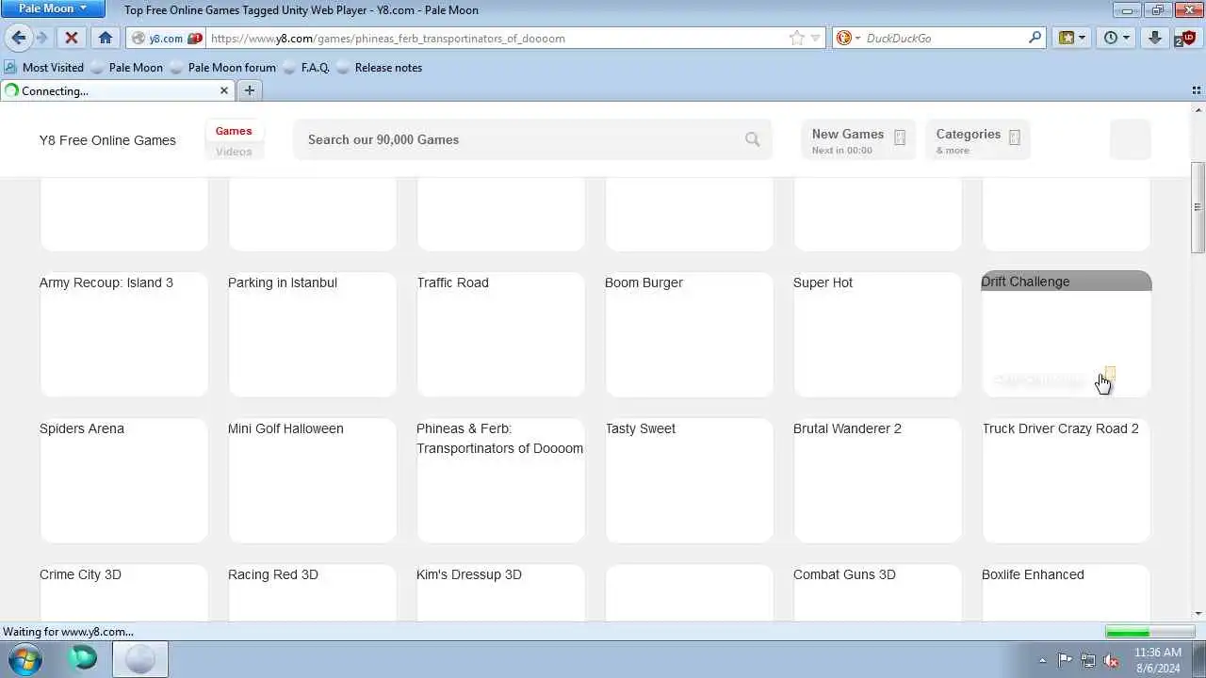Open the bookmarks menu button
The image size is (1206, 678).
(1072, 38)
